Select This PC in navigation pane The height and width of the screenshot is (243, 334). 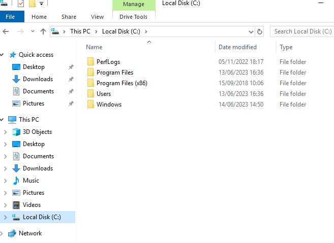coord(29,120)
